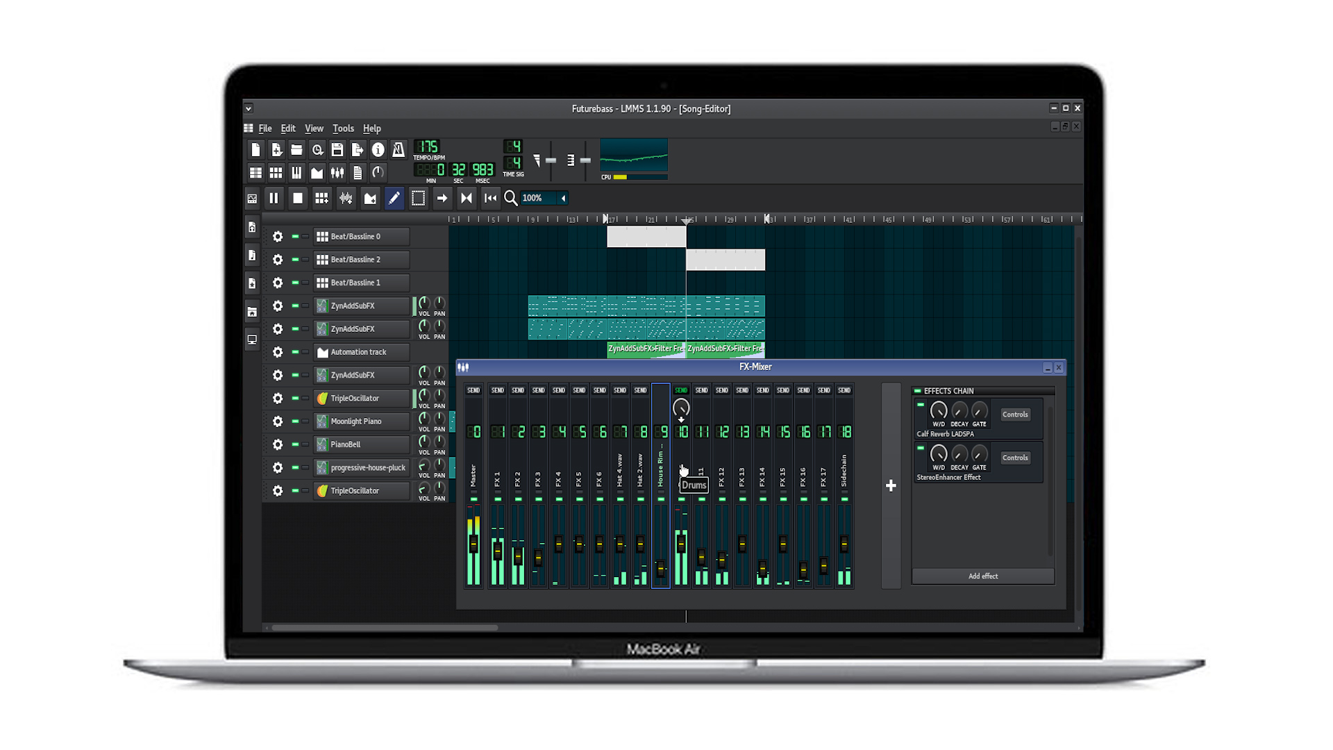The height and width of the screenshot is (750, 1333).
Task: Click the metronome icon in the toolbar
Action: point(399,149)
